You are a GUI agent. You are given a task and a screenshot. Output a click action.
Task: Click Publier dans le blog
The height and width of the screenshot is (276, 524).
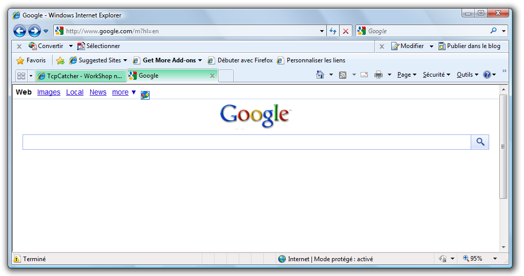click(470, 46)
